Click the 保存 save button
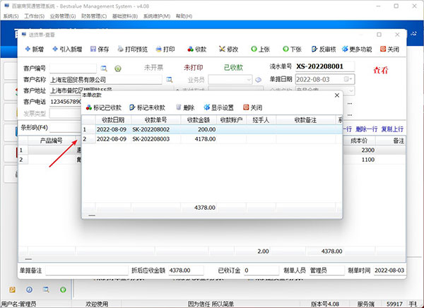Image resolution: width=424 pixels, height=308 pixels. coord(100,49)
